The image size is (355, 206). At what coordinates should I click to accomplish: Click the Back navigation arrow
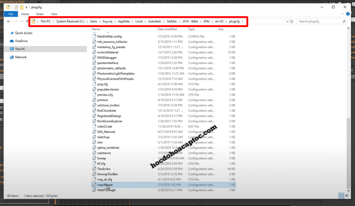coord(9,22)
